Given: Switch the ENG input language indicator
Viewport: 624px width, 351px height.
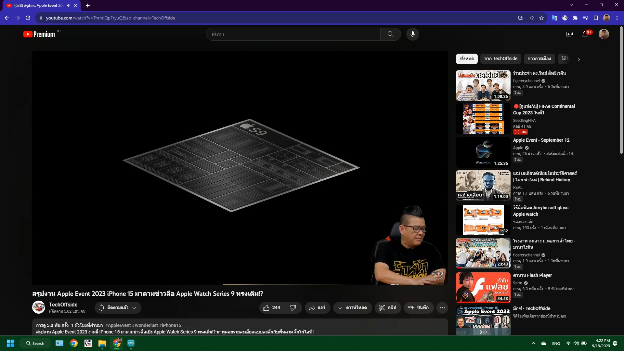Looking at the screenshot, I should (556, 343).
